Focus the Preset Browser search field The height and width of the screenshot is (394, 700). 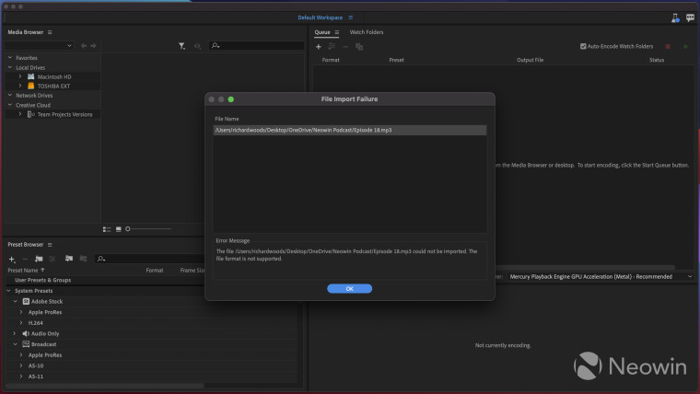point(149,259)
